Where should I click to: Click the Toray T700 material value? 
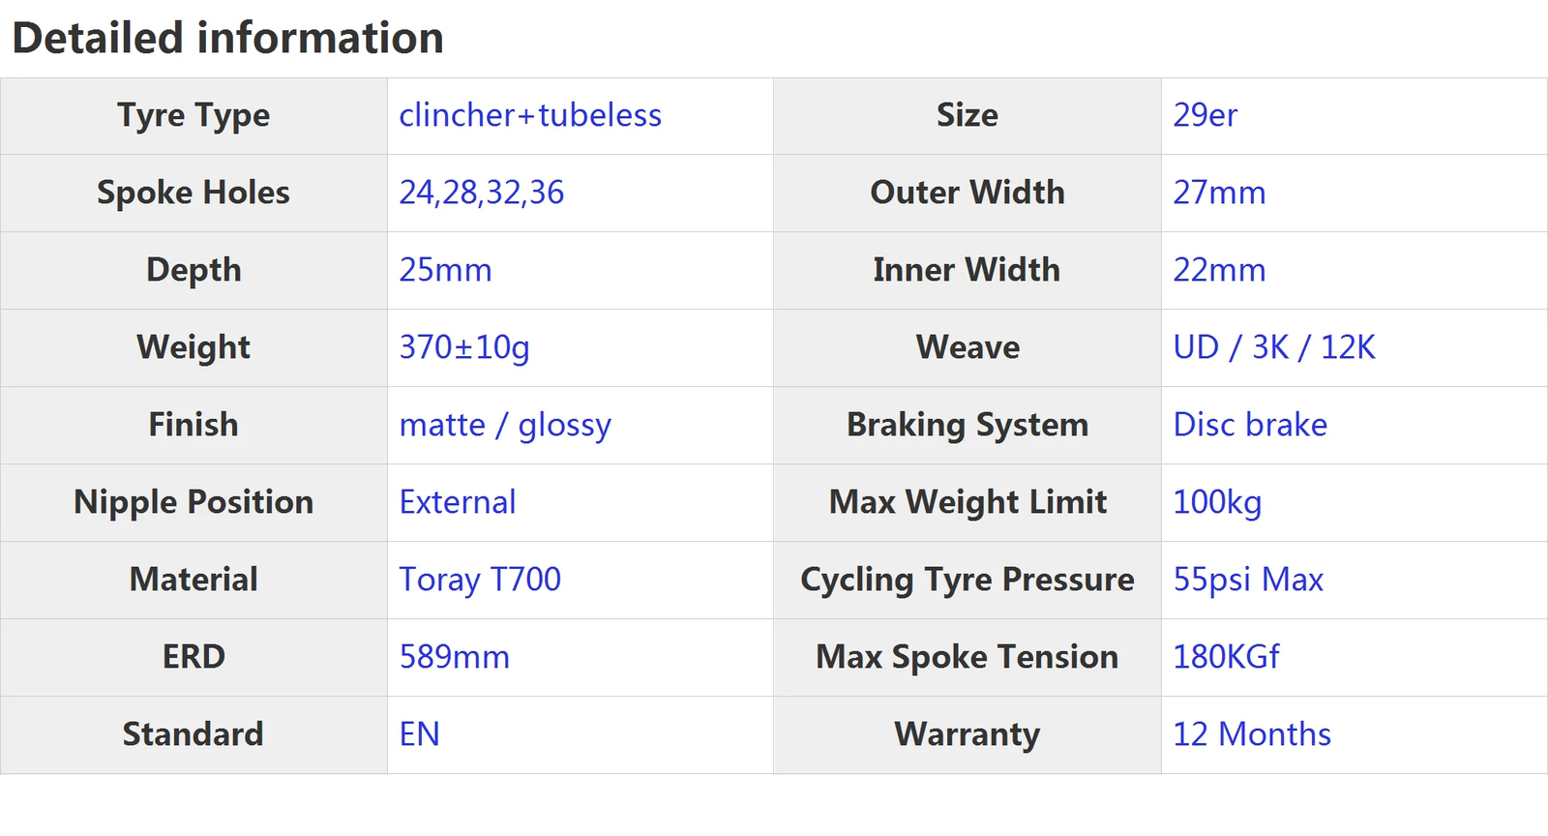coord(480,580)
